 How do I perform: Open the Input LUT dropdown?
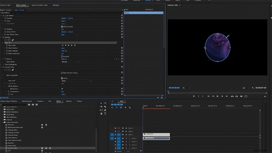76,81
